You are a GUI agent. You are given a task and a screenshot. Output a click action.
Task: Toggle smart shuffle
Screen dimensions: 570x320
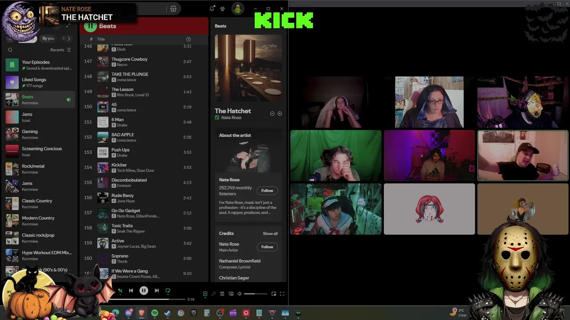[120, 291]
